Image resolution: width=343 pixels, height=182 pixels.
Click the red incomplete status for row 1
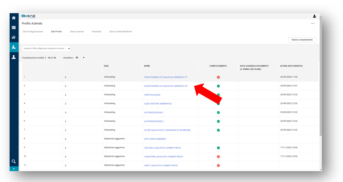coord(218,77)
